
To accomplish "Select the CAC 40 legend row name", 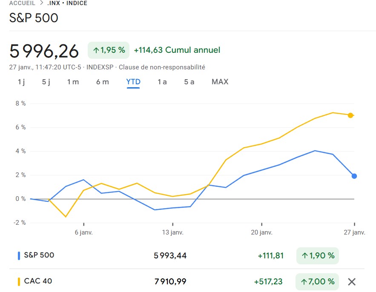I will [38, 281].
